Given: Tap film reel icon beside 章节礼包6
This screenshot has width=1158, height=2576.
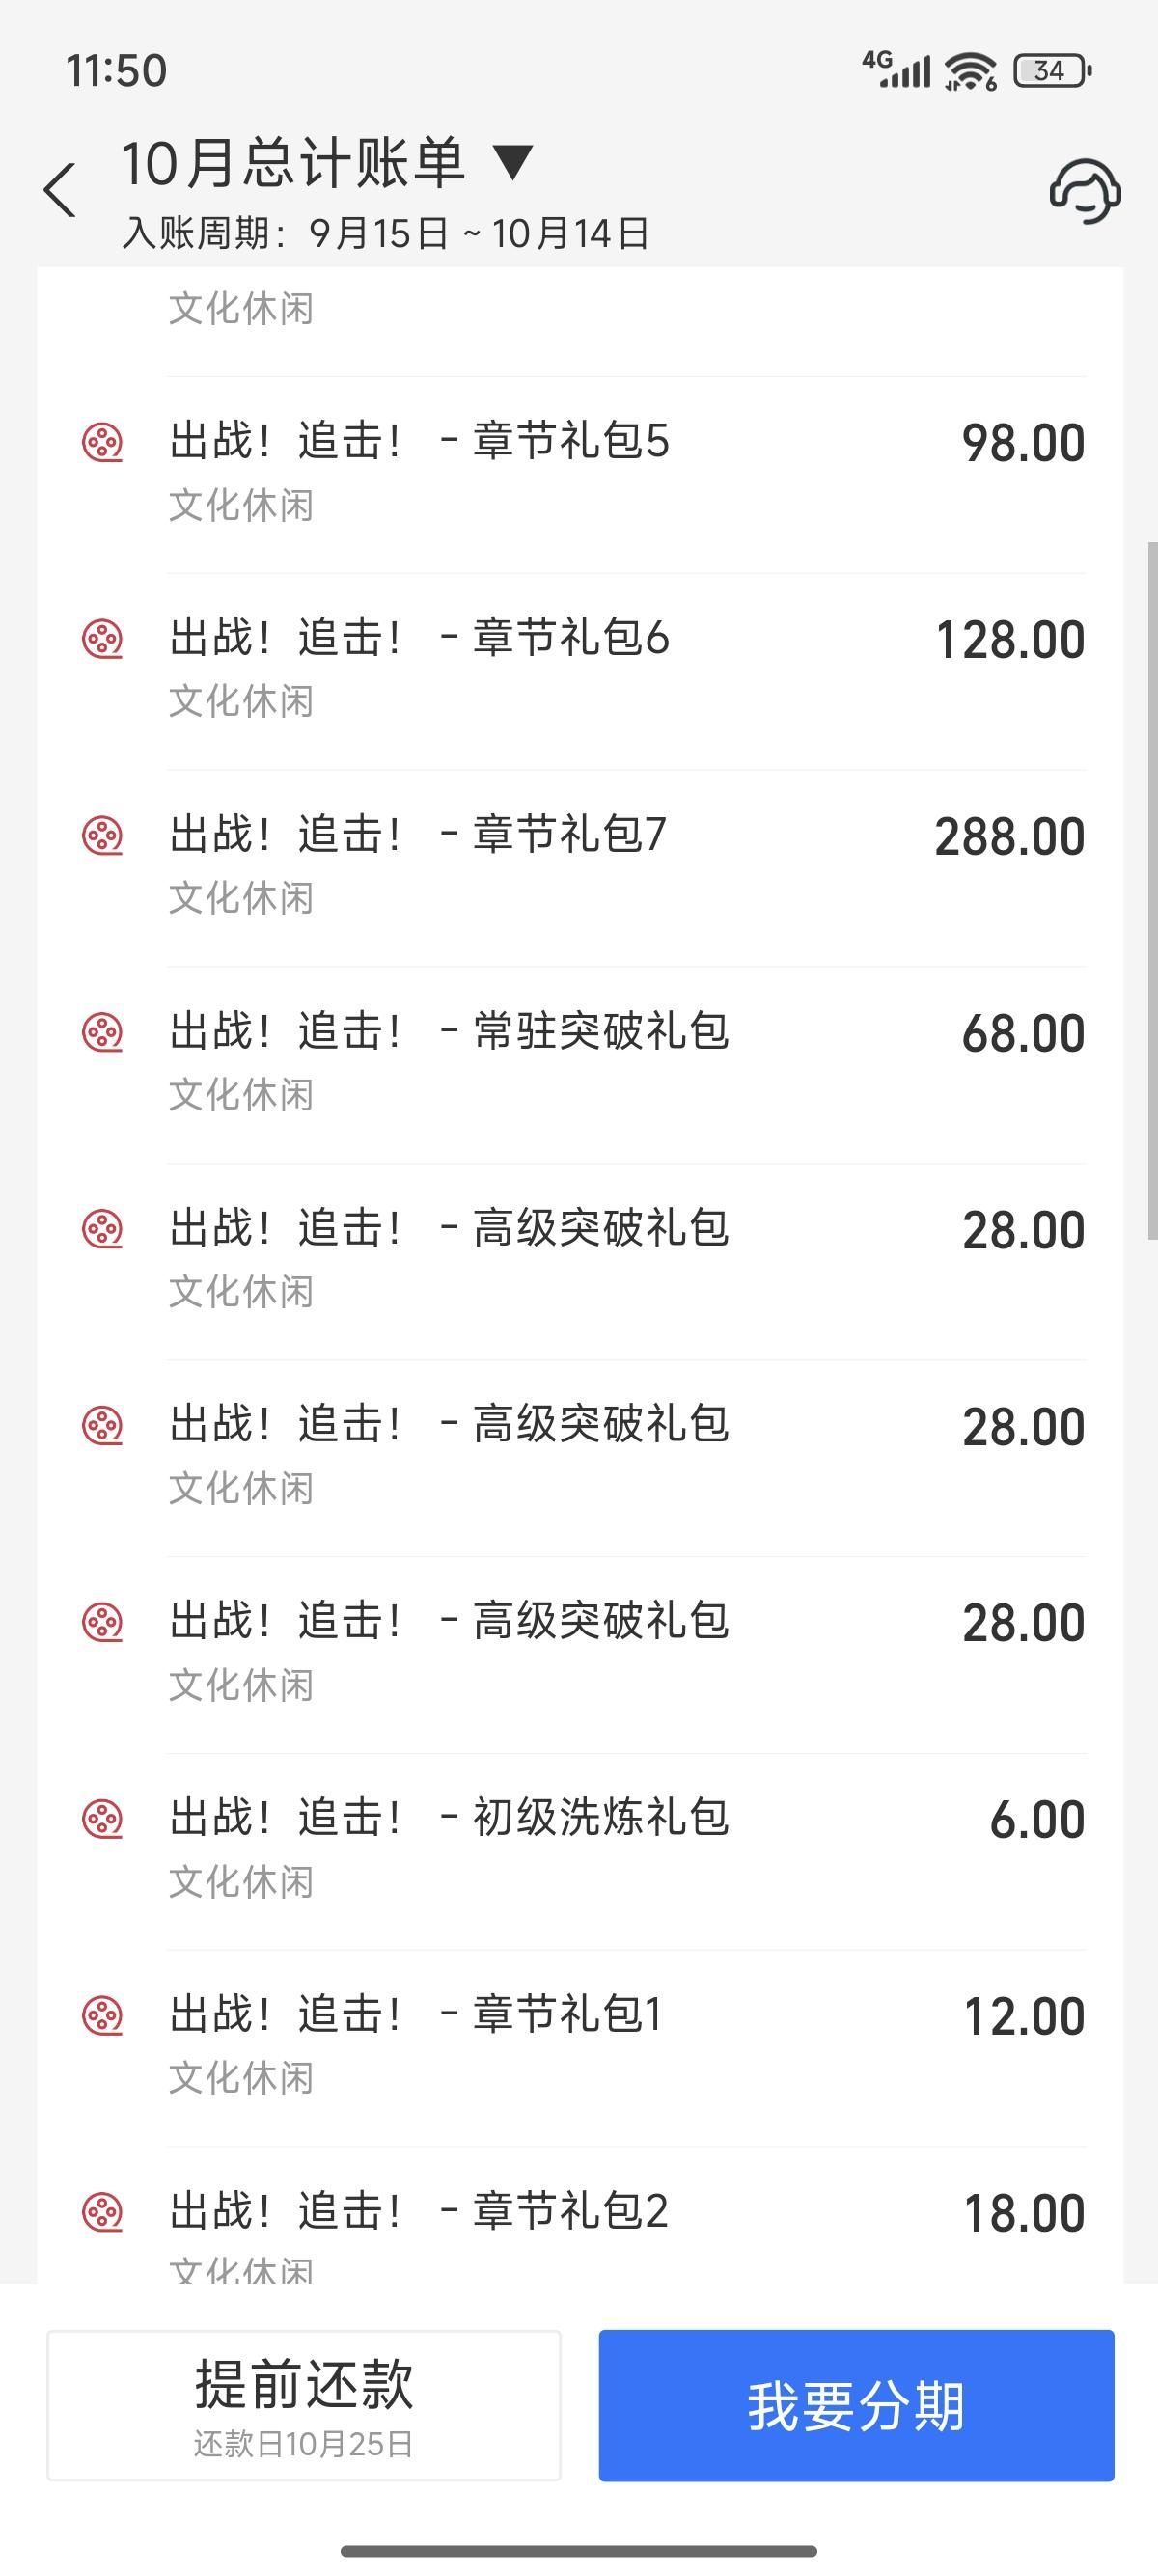Looking at the screenshot, I should [x=102, y=639].
